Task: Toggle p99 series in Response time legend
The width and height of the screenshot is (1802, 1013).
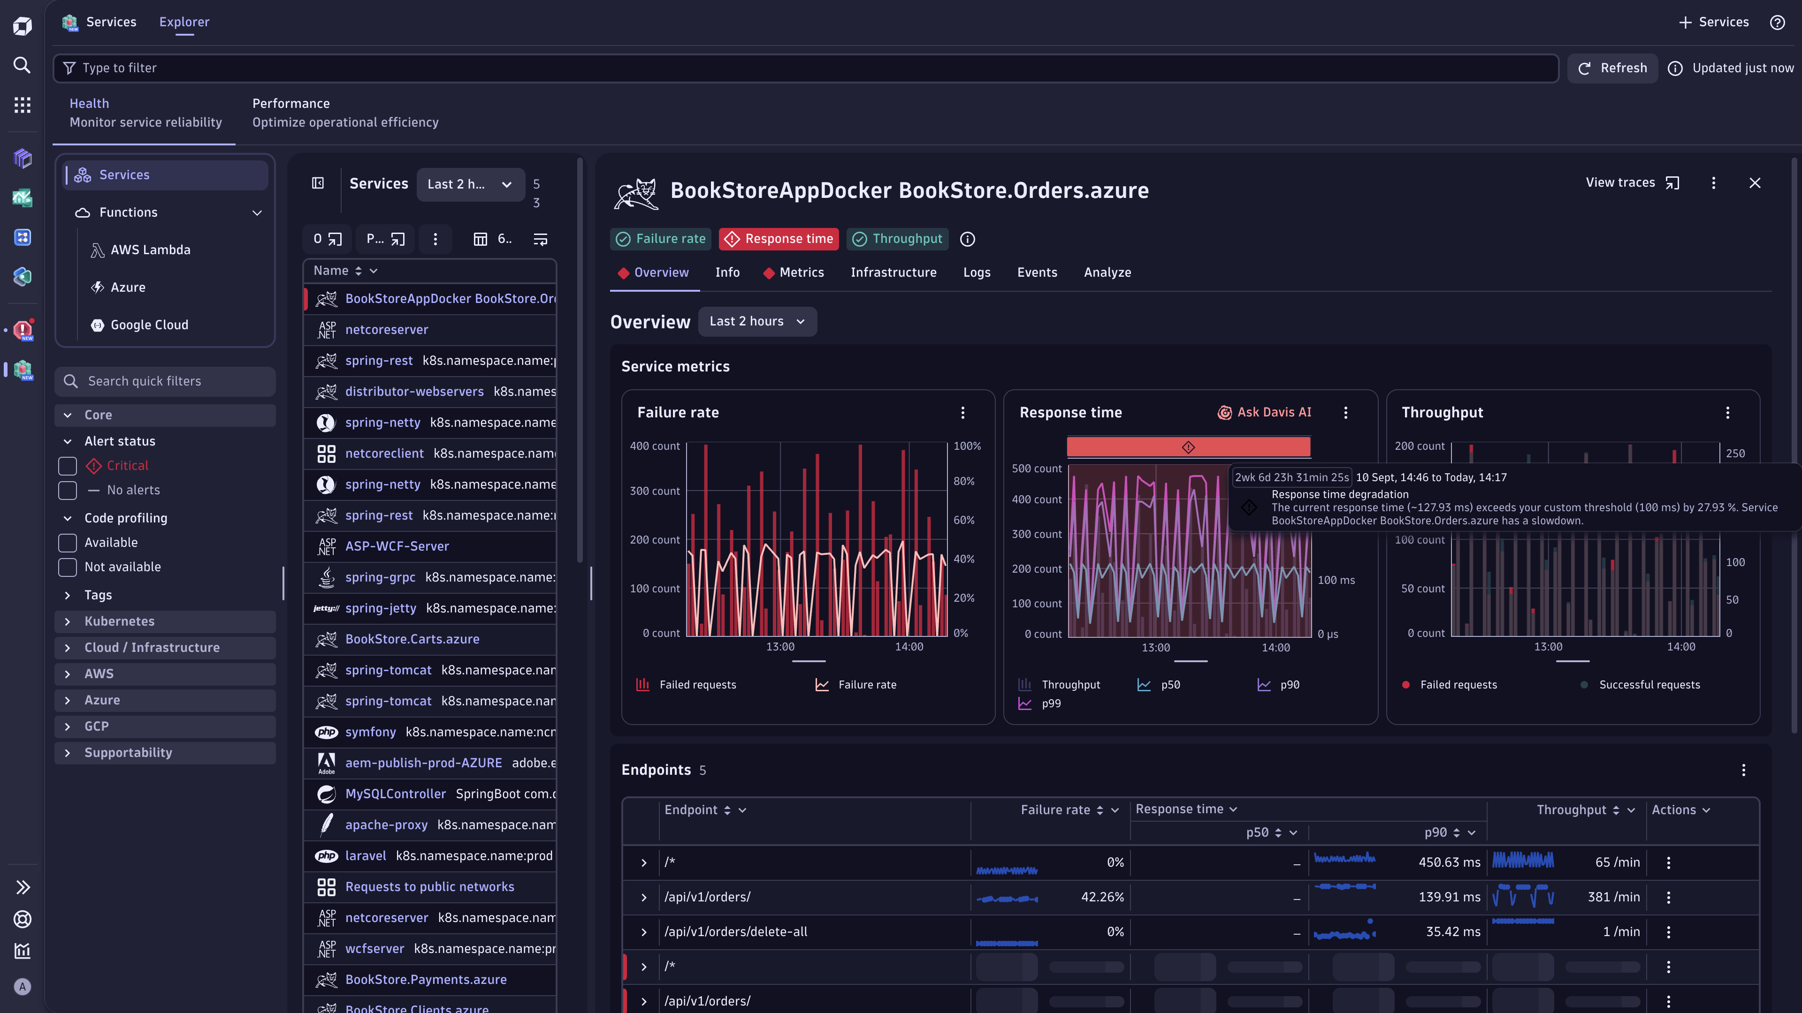Action: click(x=1039, y=703)
